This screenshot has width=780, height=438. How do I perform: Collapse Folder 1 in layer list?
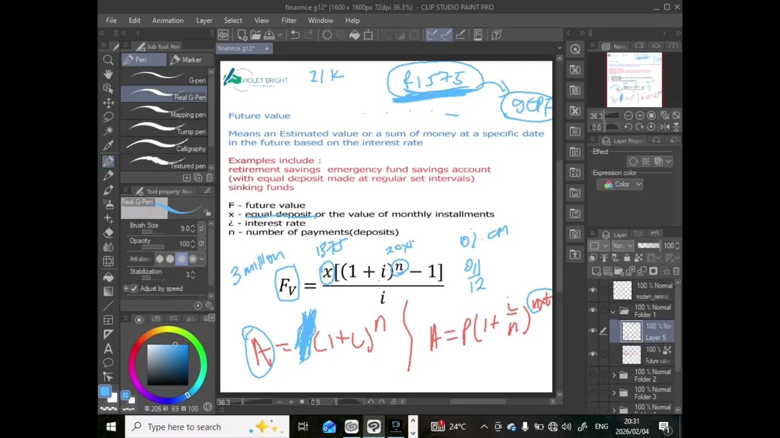coord(613,311)
